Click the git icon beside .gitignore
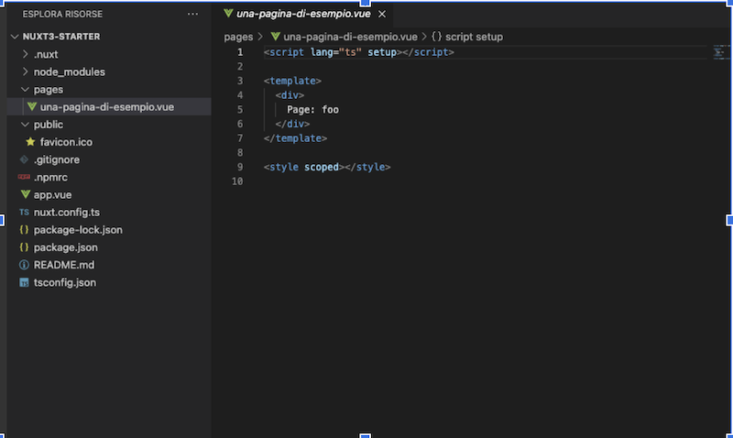 click(24, 159)
